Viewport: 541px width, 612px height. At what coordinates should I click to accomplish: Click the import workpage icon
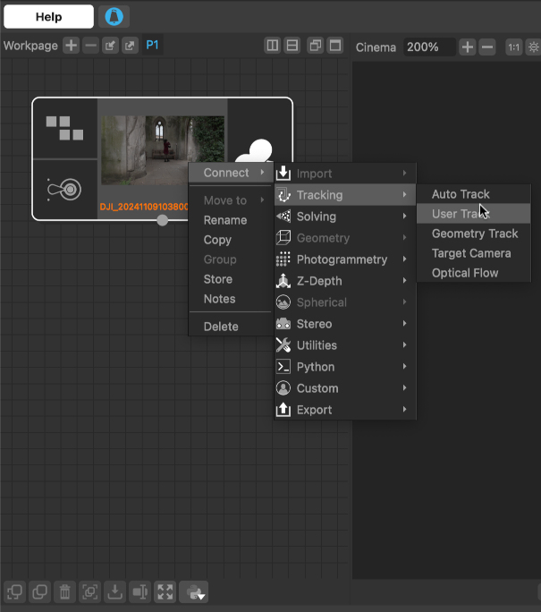(x=110, y=46)
